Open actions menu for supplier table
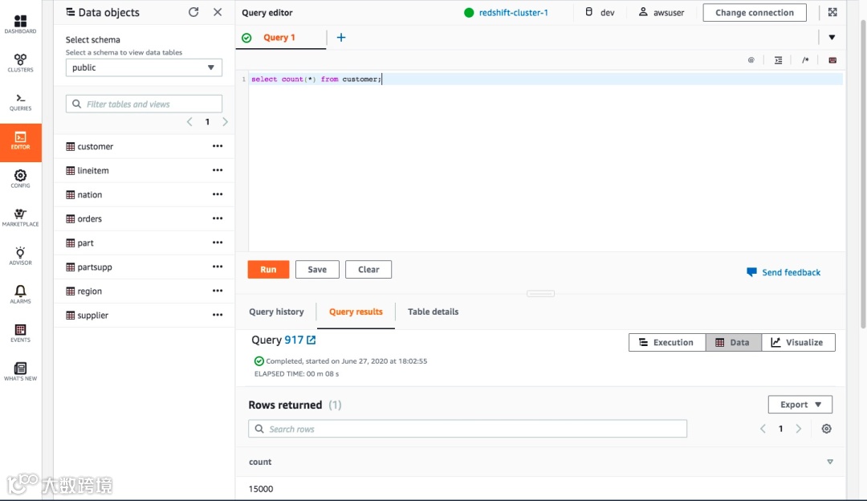Image resolution: width=867 pixels, height=501 pixels. tap(218, 315)
